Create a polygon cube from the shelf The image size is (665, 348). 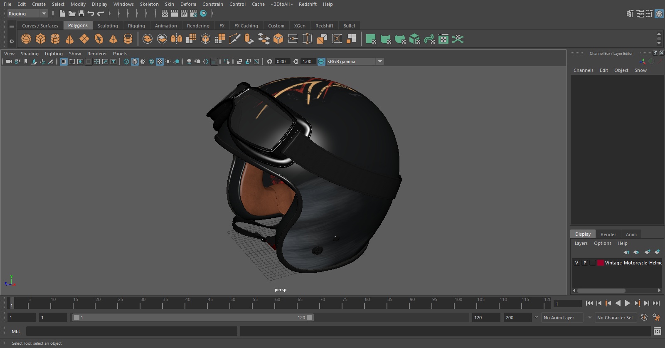point(41,39)
